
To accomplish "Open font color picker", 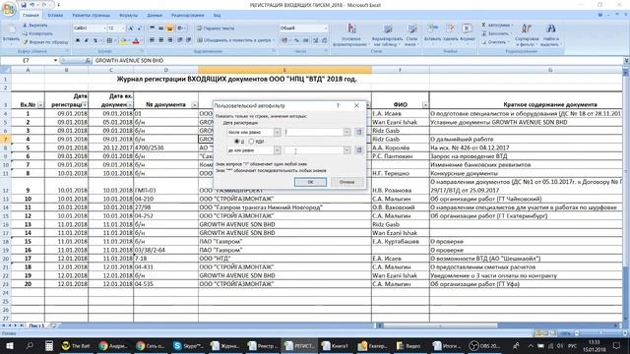I will click(137, 40).
